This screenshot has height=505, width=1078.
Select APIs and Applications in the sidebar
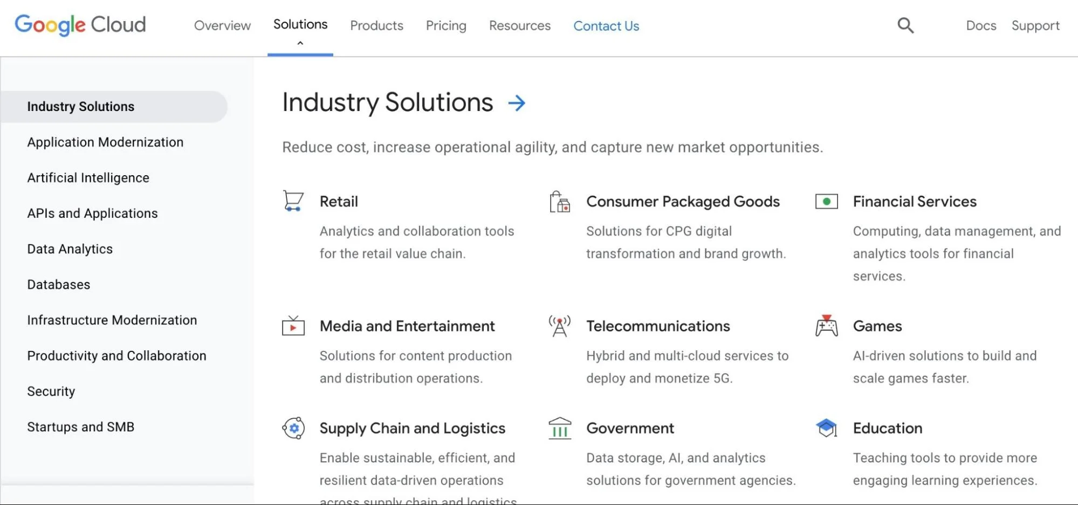coord(92,213)
